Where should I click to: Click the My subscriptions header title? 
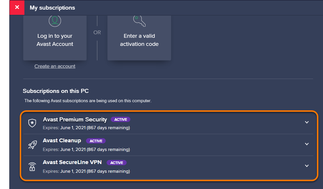[52, 8]
